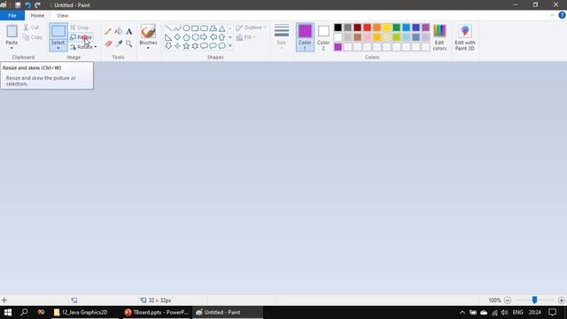Switch to TBoard.pptx PowerPoint in taskbar
Image resolution: width=567 pixels, height=319 pixels.
(157, 312)
